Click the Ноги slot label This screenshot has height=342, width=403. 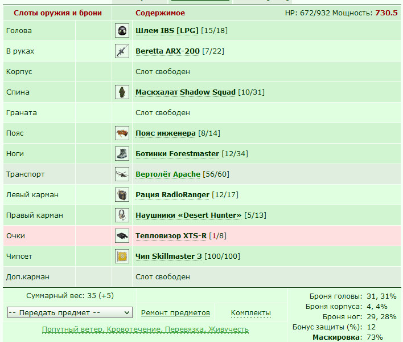pos(15,154)
